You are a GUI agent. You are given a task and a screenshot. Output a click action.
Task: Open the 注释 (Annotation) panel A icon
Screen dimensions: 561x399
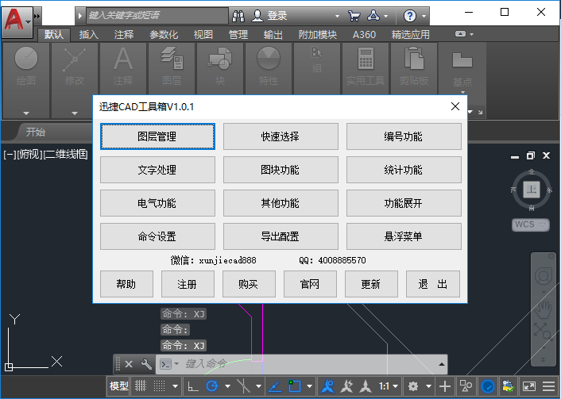[x=123, y=59]
